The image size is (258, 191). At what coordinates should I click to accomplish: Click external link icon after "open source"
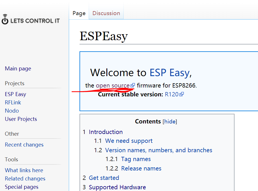(x=132, y=85)
